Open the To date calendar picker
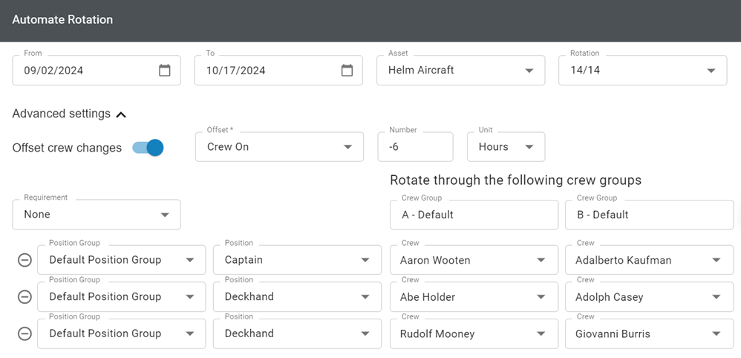Viewport: 741px width, 358px height. (347, 71)
